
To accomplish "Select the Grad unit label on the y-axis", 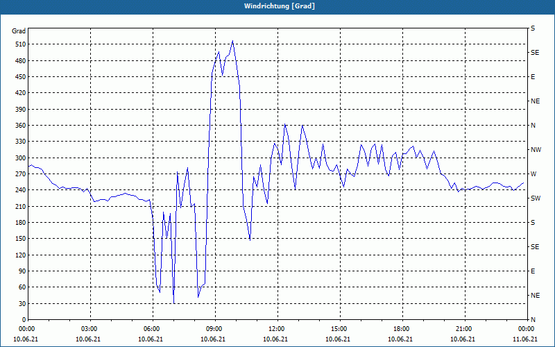I will tap(19, 31).
